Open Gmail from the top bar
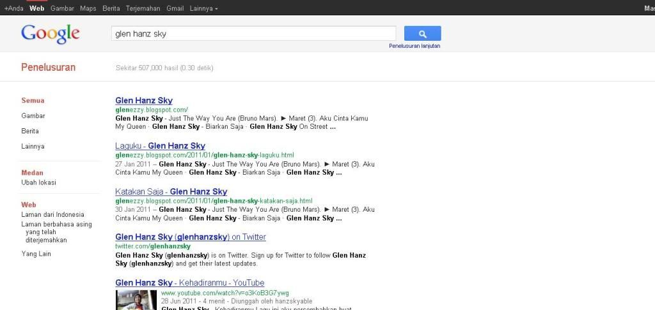Viewport: 655px width, 310px height. (175, 8)
